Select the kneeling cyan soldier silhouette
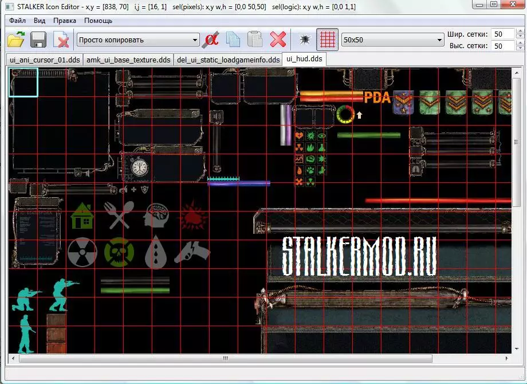527x384 pixels. [26, 299]
